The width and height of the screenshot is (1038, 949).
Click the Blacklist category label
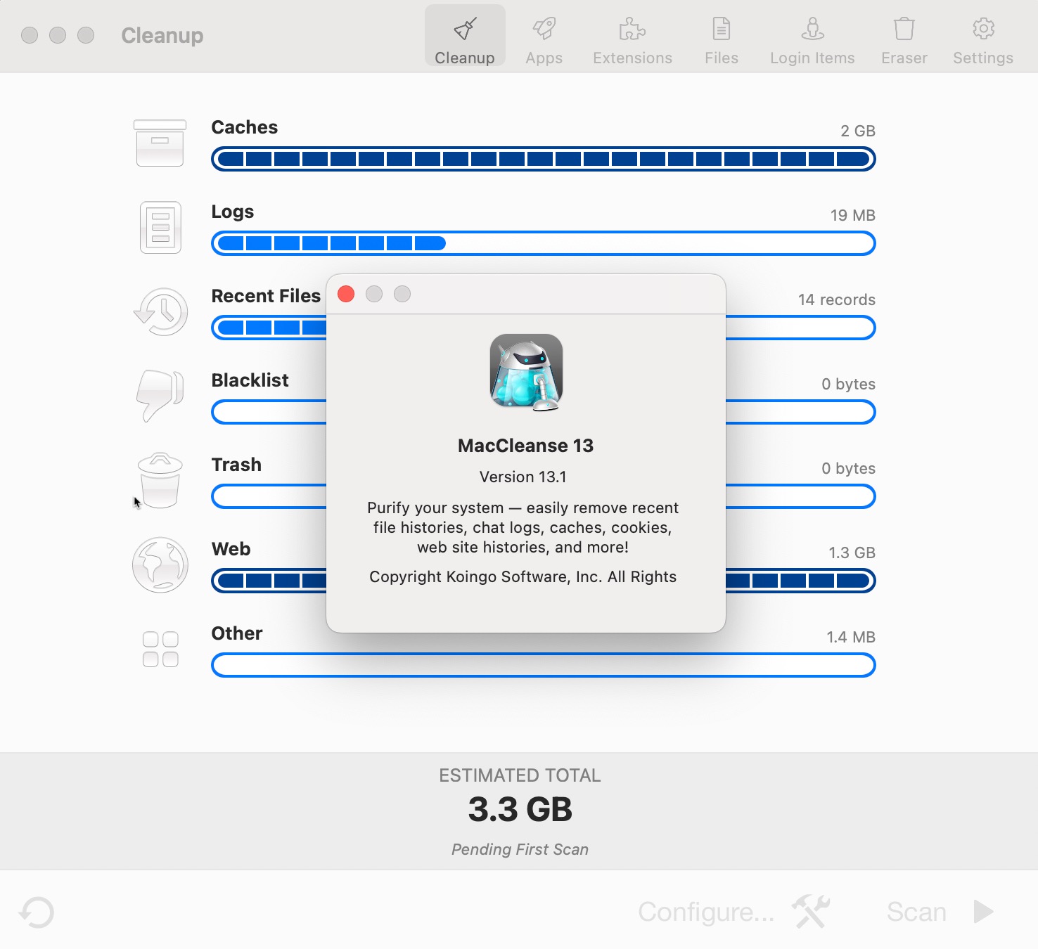pos(250,380)
